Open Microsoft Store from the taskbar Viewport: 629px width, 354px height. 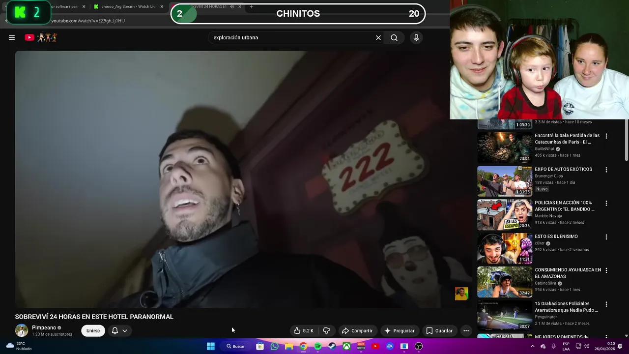coord(260,346)
